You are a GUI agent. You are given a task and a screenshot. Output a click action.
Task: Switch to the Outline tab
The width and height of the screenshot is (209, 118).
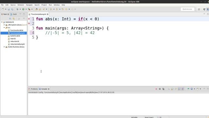pyautogui.click(x=14, y=14)
